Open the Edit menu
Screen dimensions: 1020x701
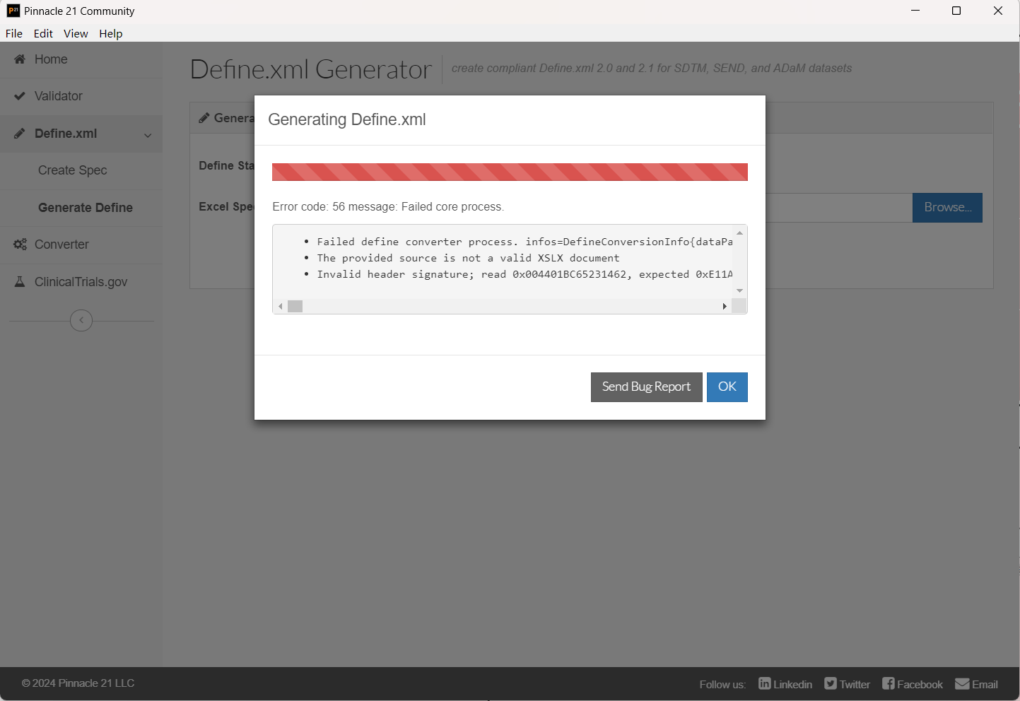(x=43, y=33)
